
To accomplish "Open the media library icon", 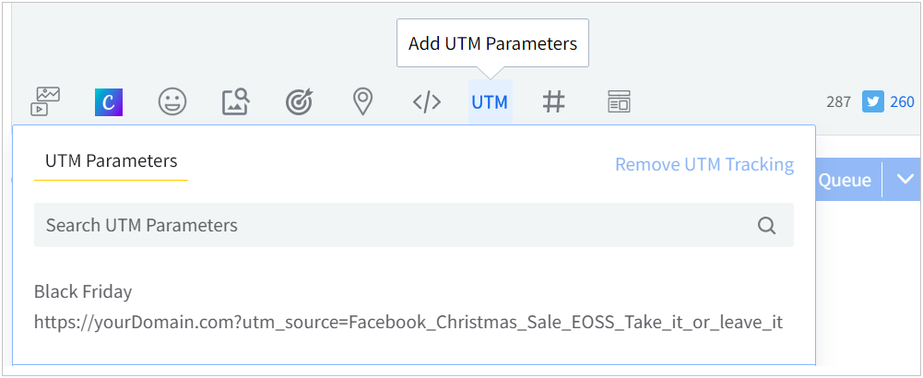I will click(x=46, y=101).
